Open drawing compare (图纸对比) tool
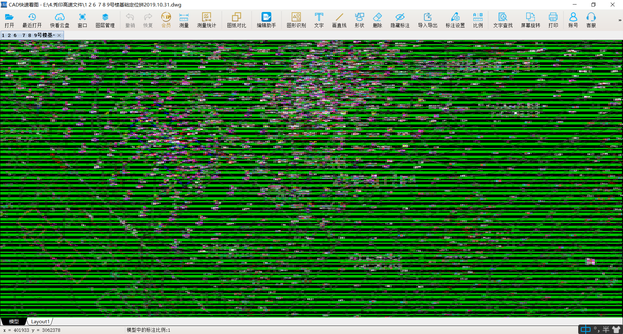This screenshot has height=334, width=623. pyautogui.click(x=236, y=20)
